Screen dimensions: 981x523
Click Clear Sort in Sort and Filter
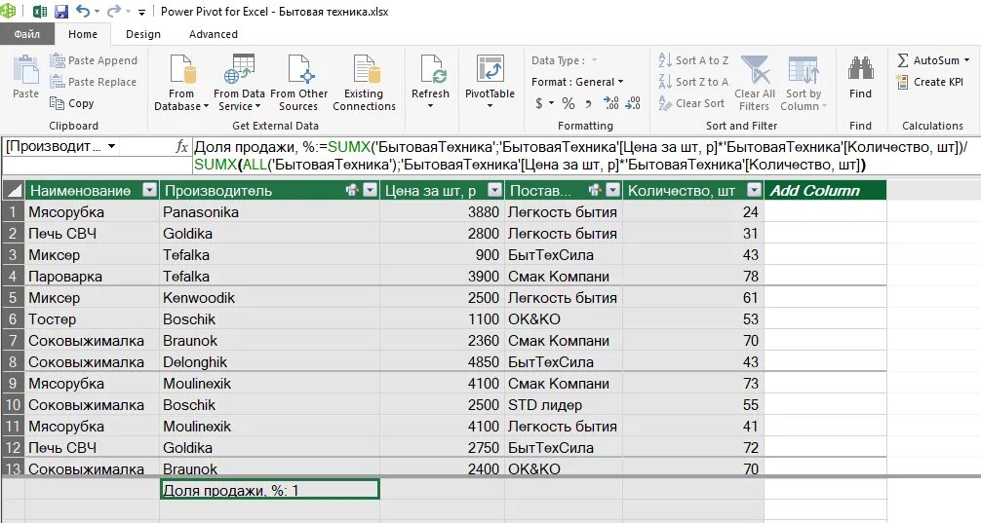691,103
